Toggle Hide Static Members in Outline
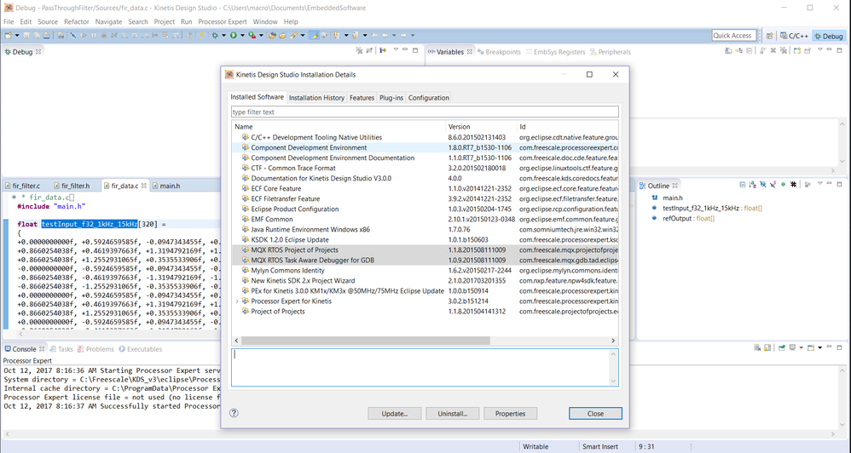This screenshot has height=453, width=851. pos(773,185)
